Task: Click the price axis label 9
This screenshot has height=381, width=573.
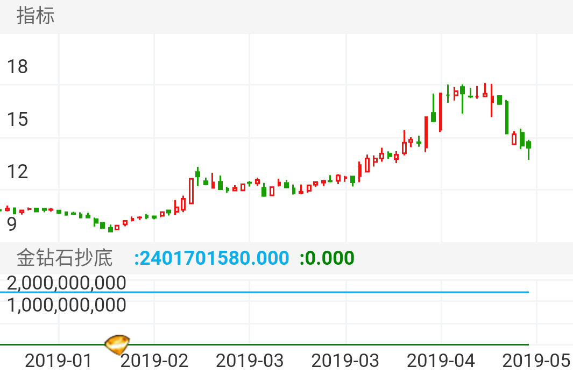Action: 12,223
